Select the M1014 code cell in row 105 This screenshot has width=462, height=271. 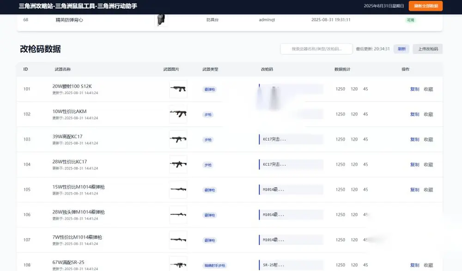point(291,189)
